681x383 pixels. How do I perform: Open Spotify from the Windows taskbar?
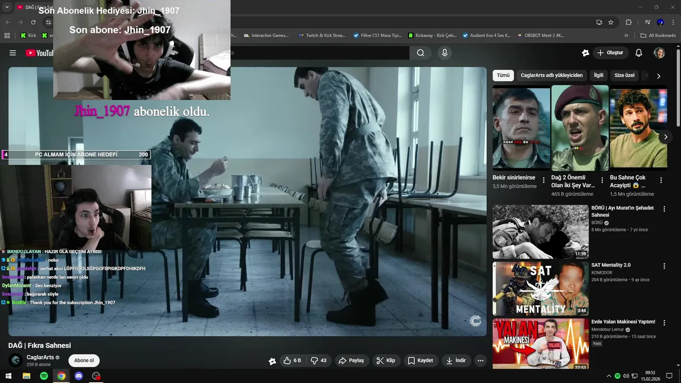click(x=44, y=376)
